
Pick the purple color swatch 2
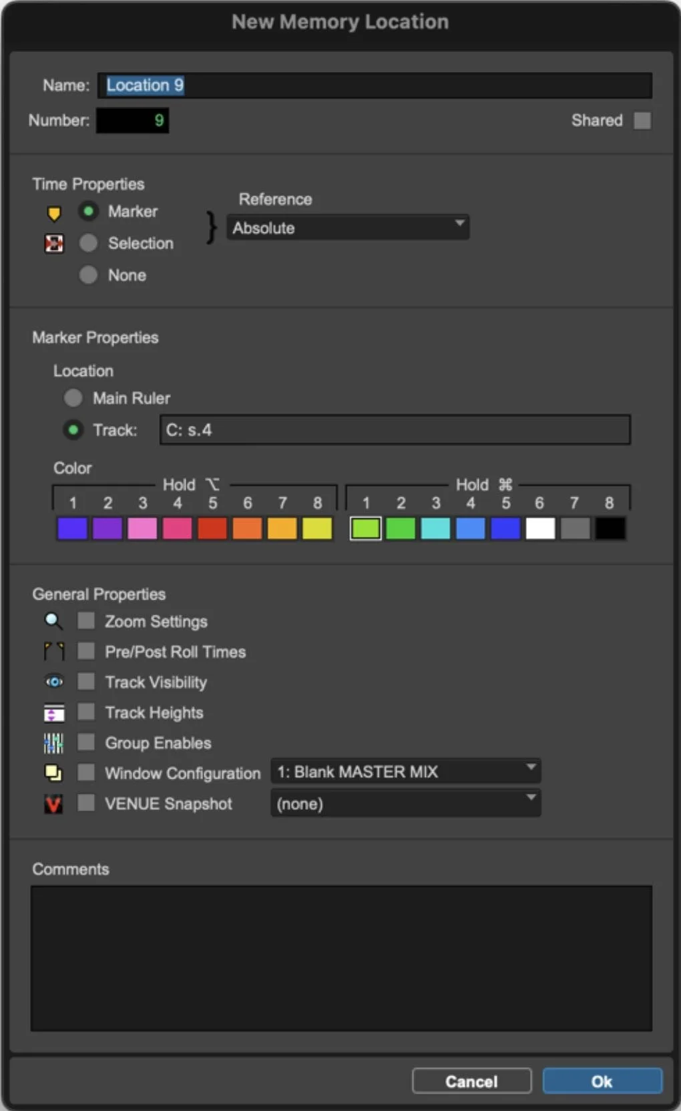coord(107,529)
